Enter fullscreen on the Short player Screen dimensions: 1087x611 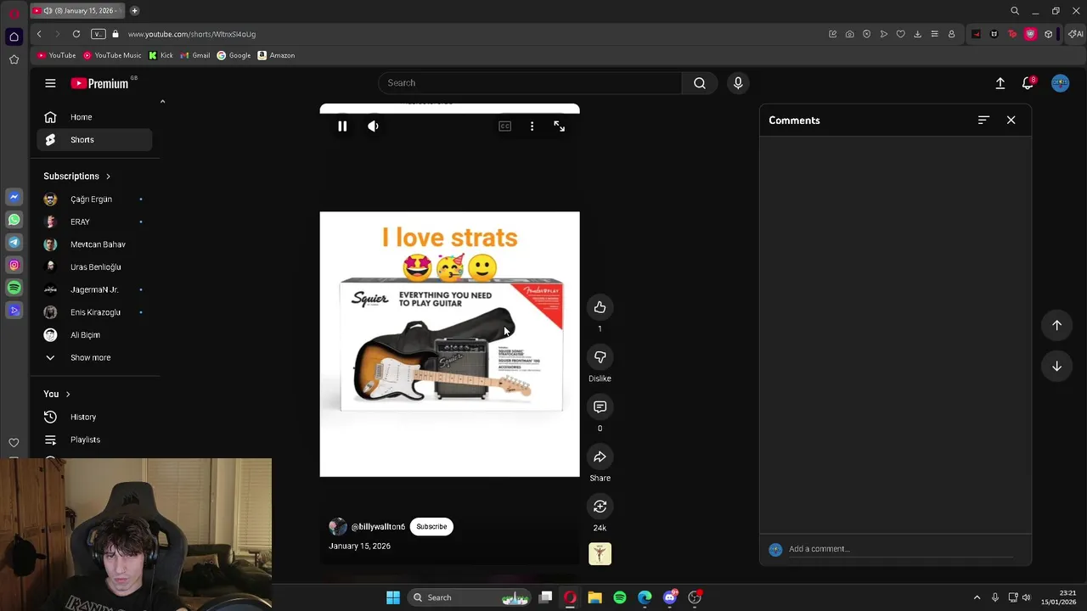[559, 126]
